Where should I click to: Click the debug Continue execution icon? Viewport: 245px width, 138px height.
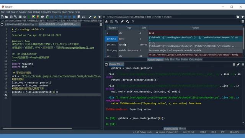70,17
